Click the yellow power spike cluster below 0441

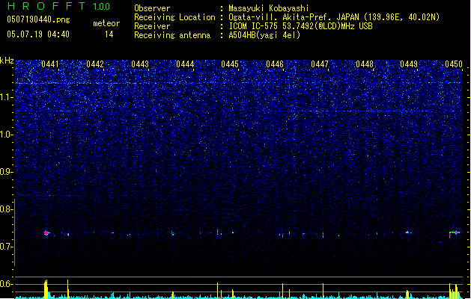point(46,289)
